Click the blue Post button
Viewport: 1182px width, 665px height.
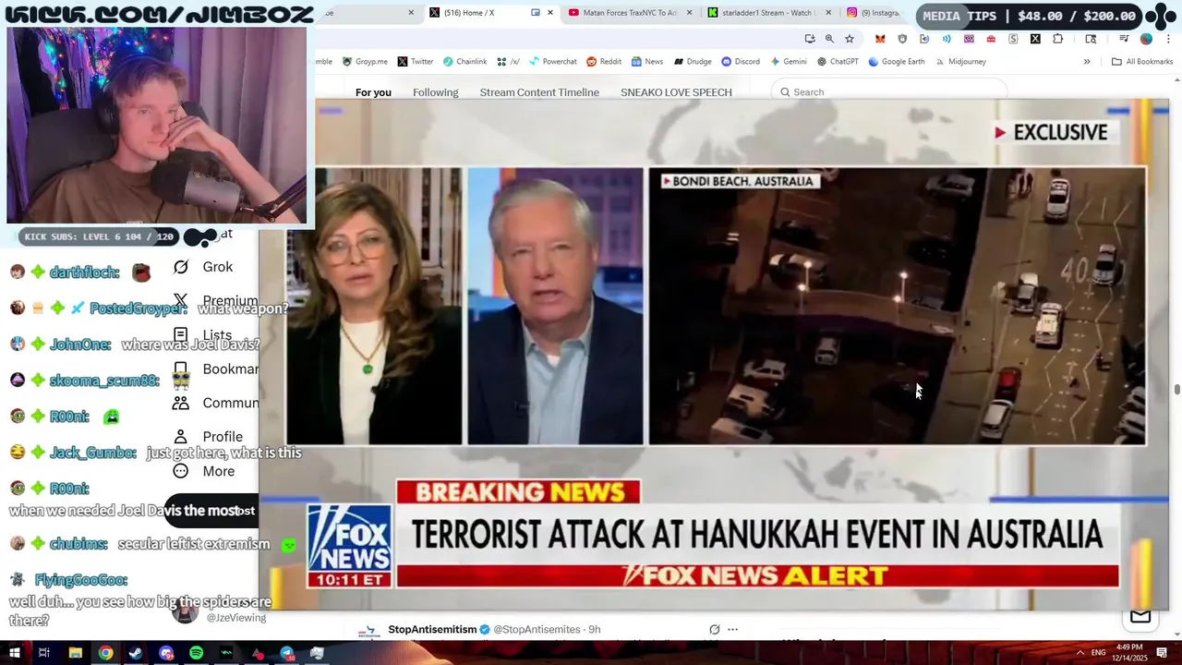[211, 511]
